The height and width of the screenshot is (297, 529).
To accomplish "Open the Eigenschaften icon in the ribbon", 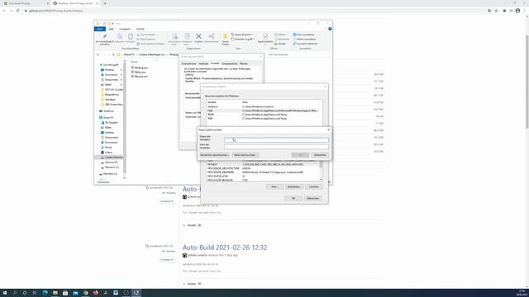I will (x=265, y=36).
